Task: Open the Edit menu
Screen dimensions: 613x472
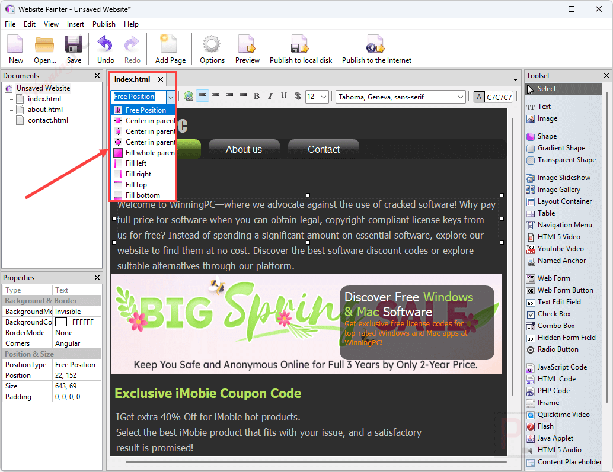Action: coord(29,24)
